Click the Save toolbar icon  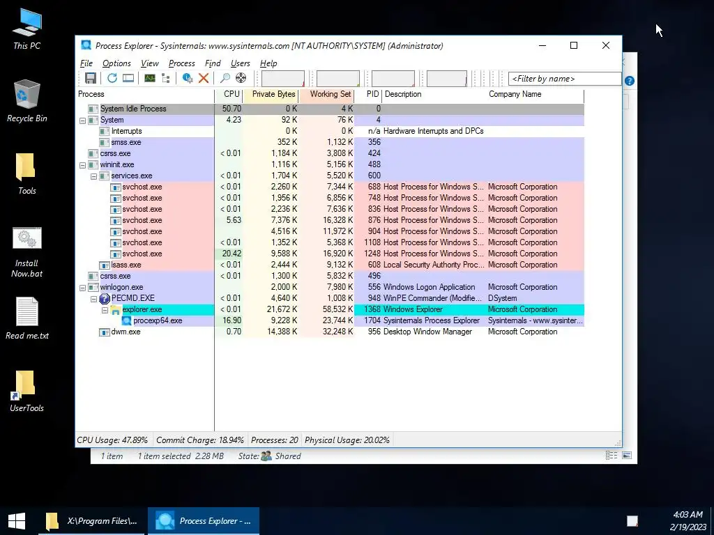pos(90,78)
